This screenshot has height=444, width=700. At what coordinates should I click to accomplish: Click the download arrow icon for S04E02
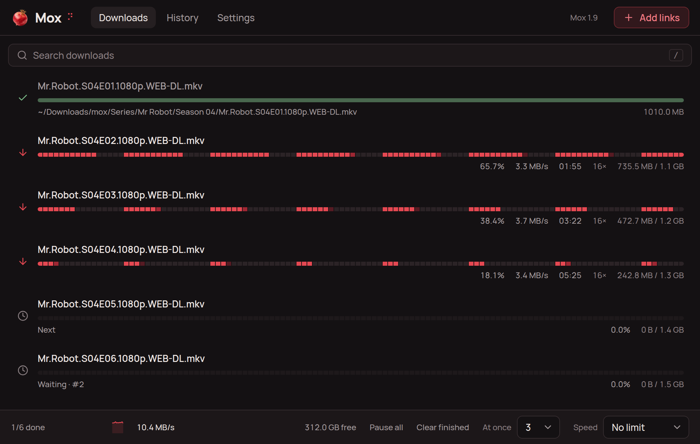(23, 153)
